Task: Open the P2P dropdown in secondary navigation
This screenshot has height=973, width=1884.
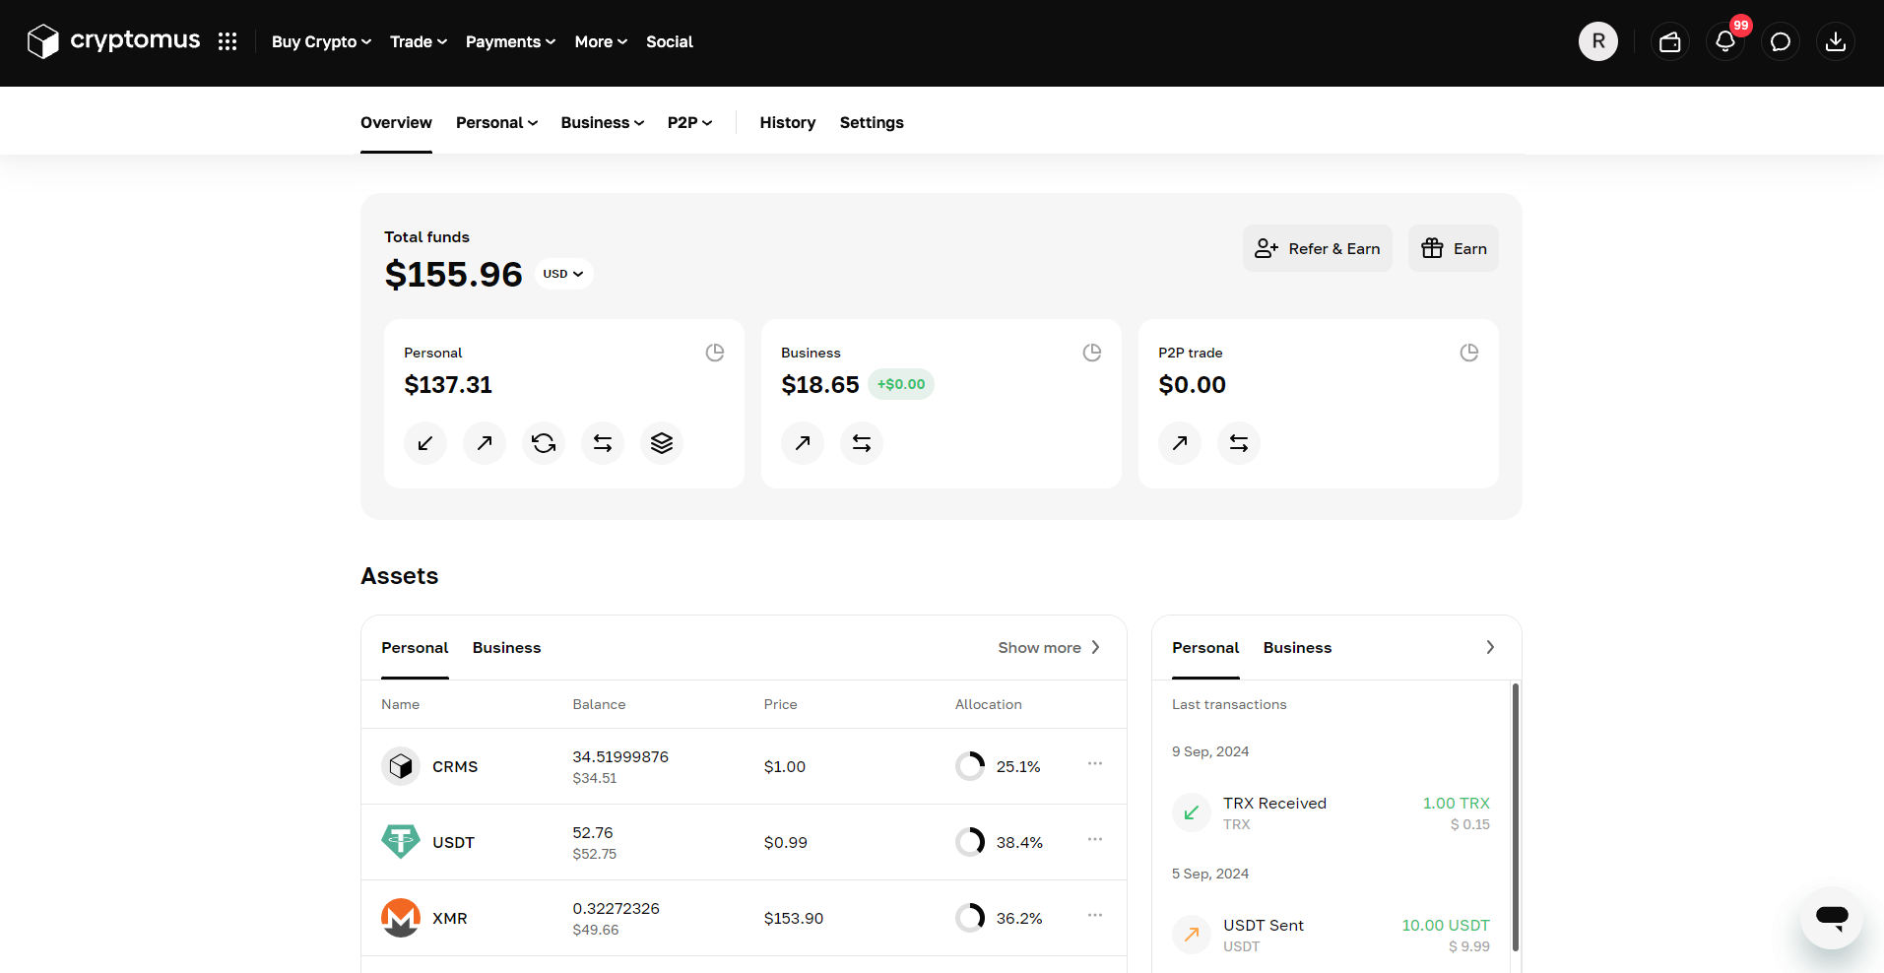Action: tap(689, 122)
